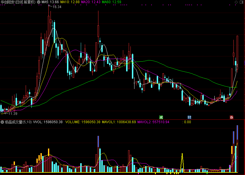Click the tallest volume bar at far right

click(x=237, y=149)
